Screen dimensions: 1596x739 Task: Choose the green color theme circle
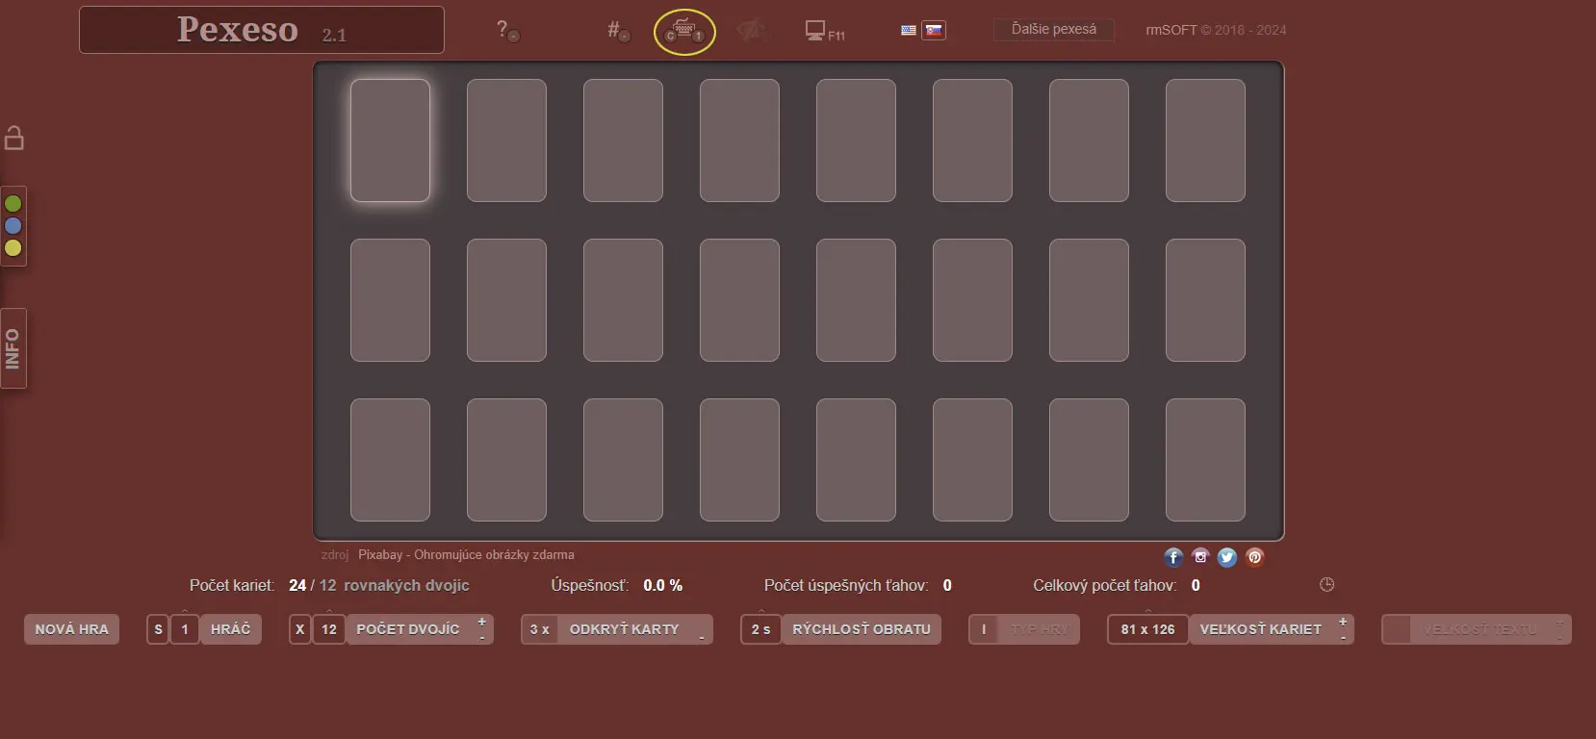(13, 204)
